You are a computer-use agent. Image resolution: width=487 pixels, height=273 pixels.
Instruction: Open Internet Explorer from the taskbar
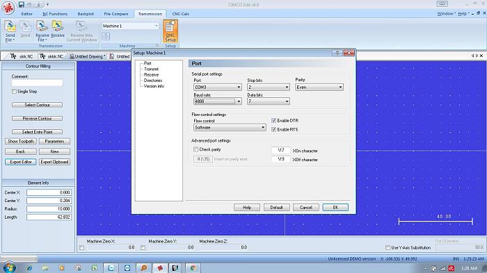click(x=29, y=268)
